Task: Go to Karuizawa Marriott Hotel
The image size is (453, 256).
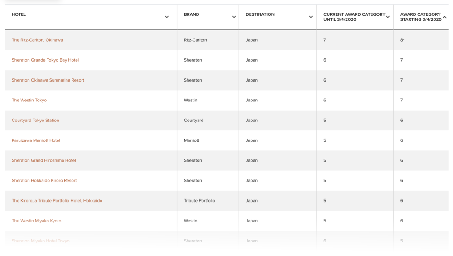Action: click(36, 140)
